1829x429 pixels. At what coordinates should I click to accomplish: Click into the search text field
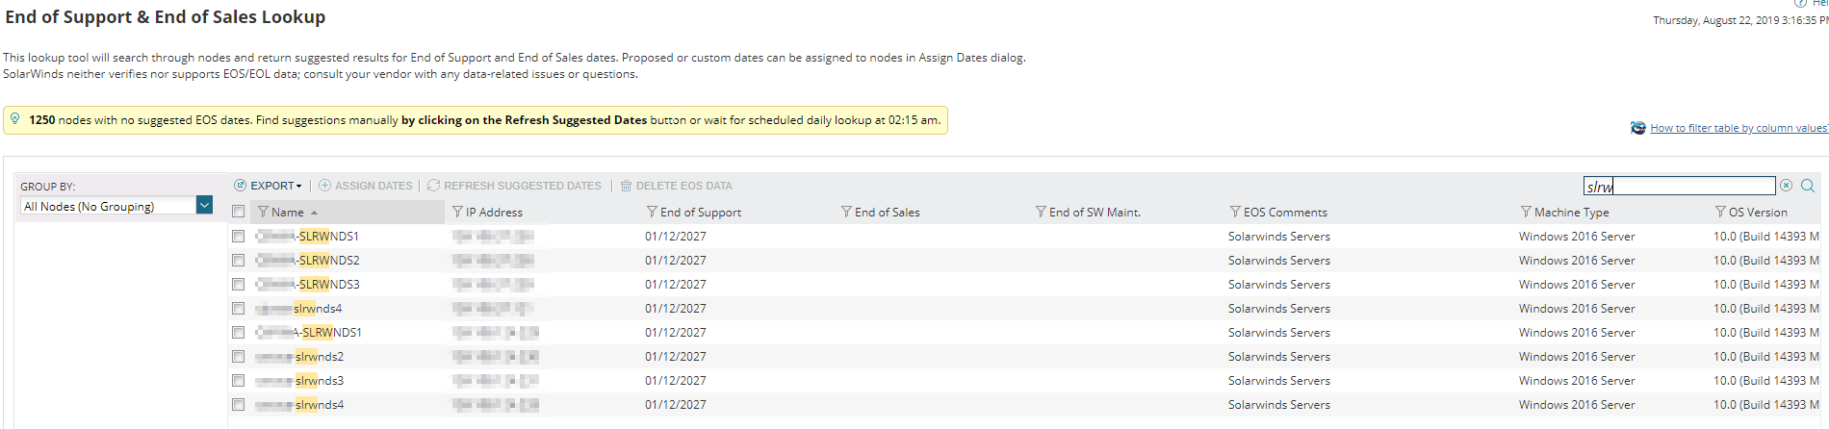click(x=1679, y=186)
